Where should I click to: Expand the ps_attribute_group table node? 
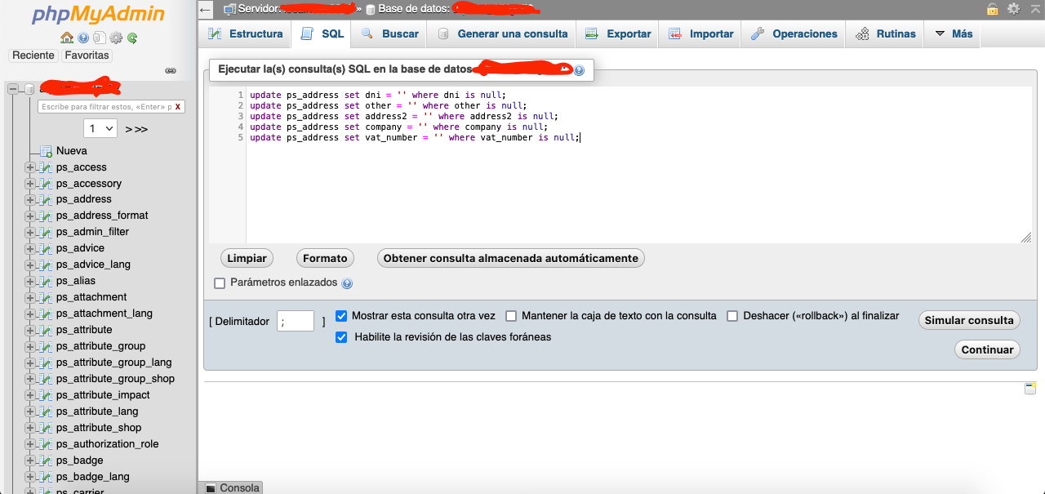coord(30,346)
